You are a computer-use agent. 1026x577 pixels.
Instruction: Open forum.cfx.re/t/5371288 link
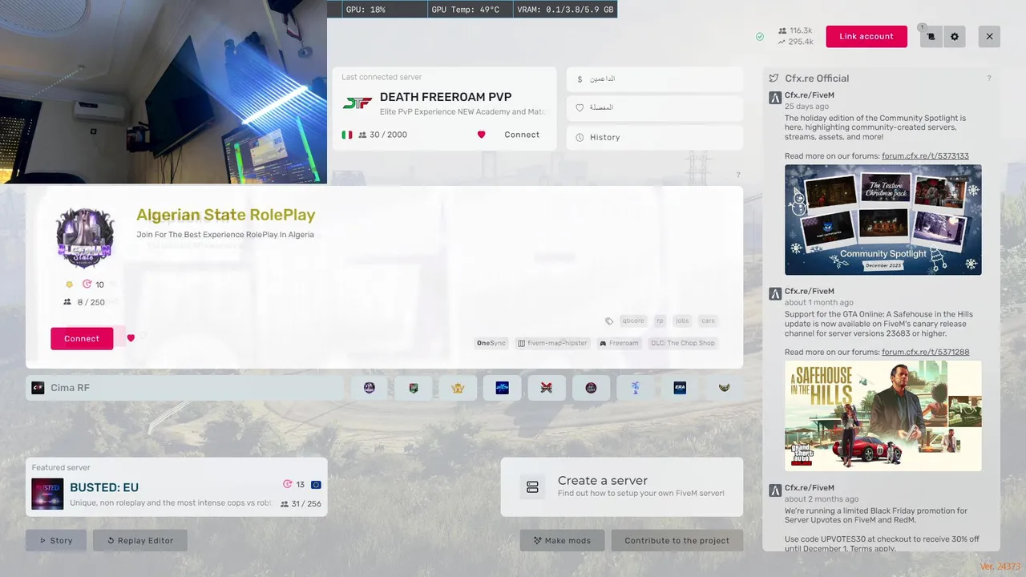click(925, 352)
